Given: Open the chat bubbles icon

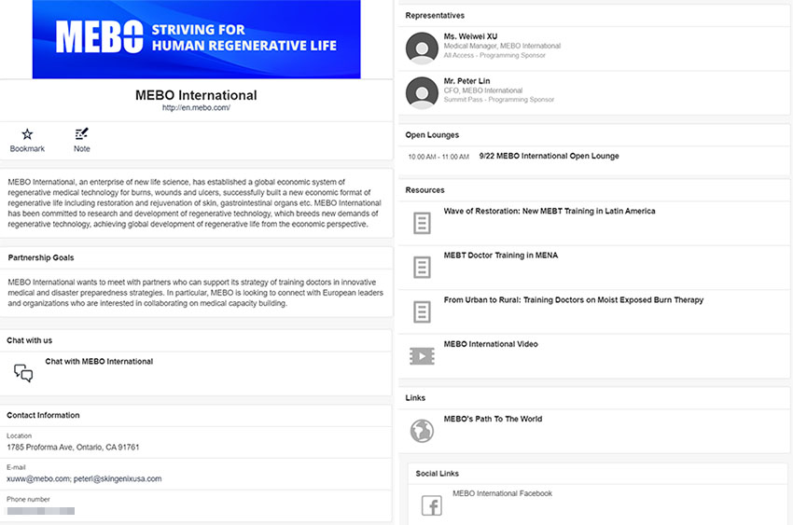Looking at the screenshot, I should point(23,373).
